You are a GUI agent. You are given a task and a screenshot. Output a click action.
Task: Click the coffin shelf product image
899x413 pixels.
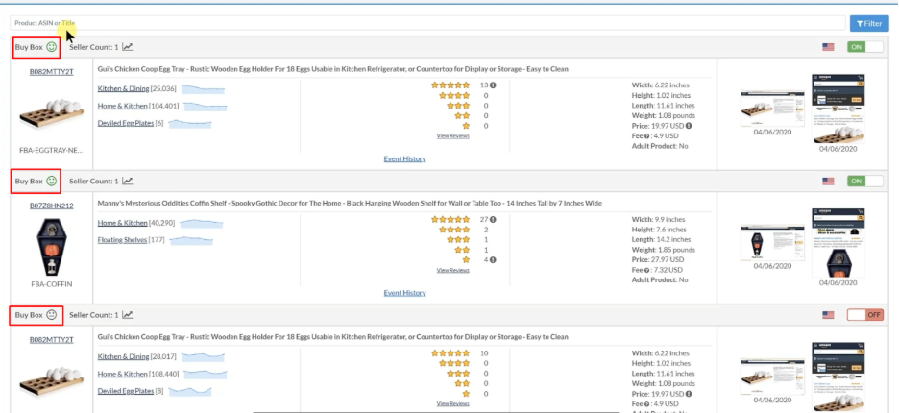(x=51, y=246)
